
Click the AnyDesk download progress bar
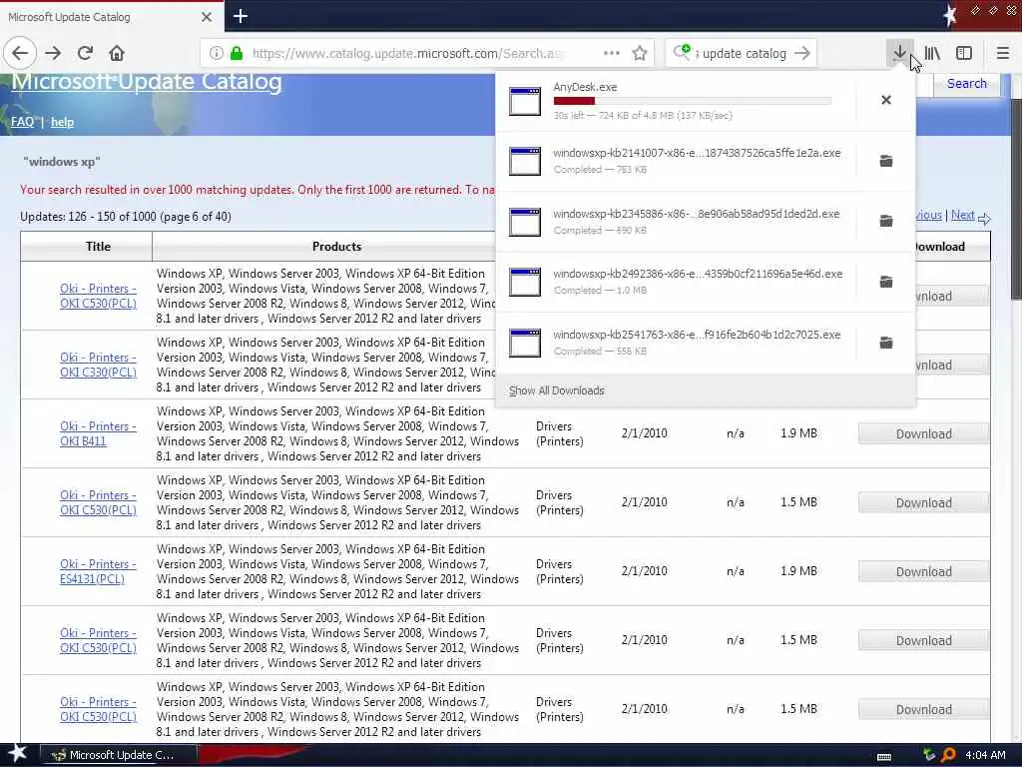693,101
